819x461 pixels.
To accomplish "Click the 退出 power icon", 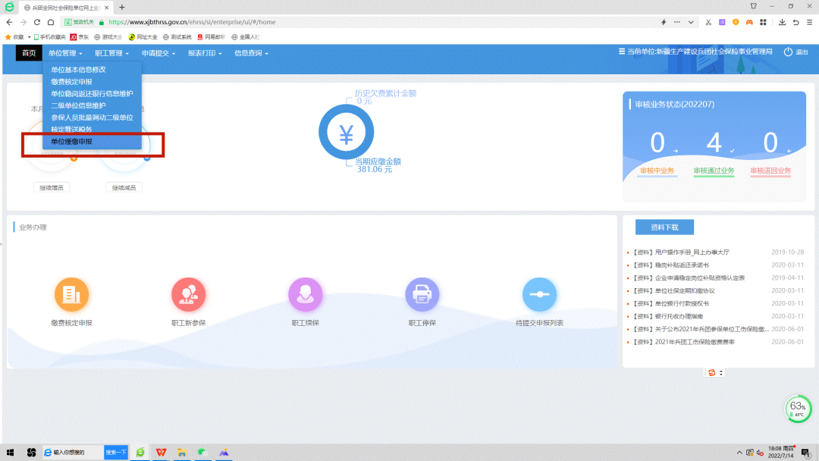I will tap(789, 52).
